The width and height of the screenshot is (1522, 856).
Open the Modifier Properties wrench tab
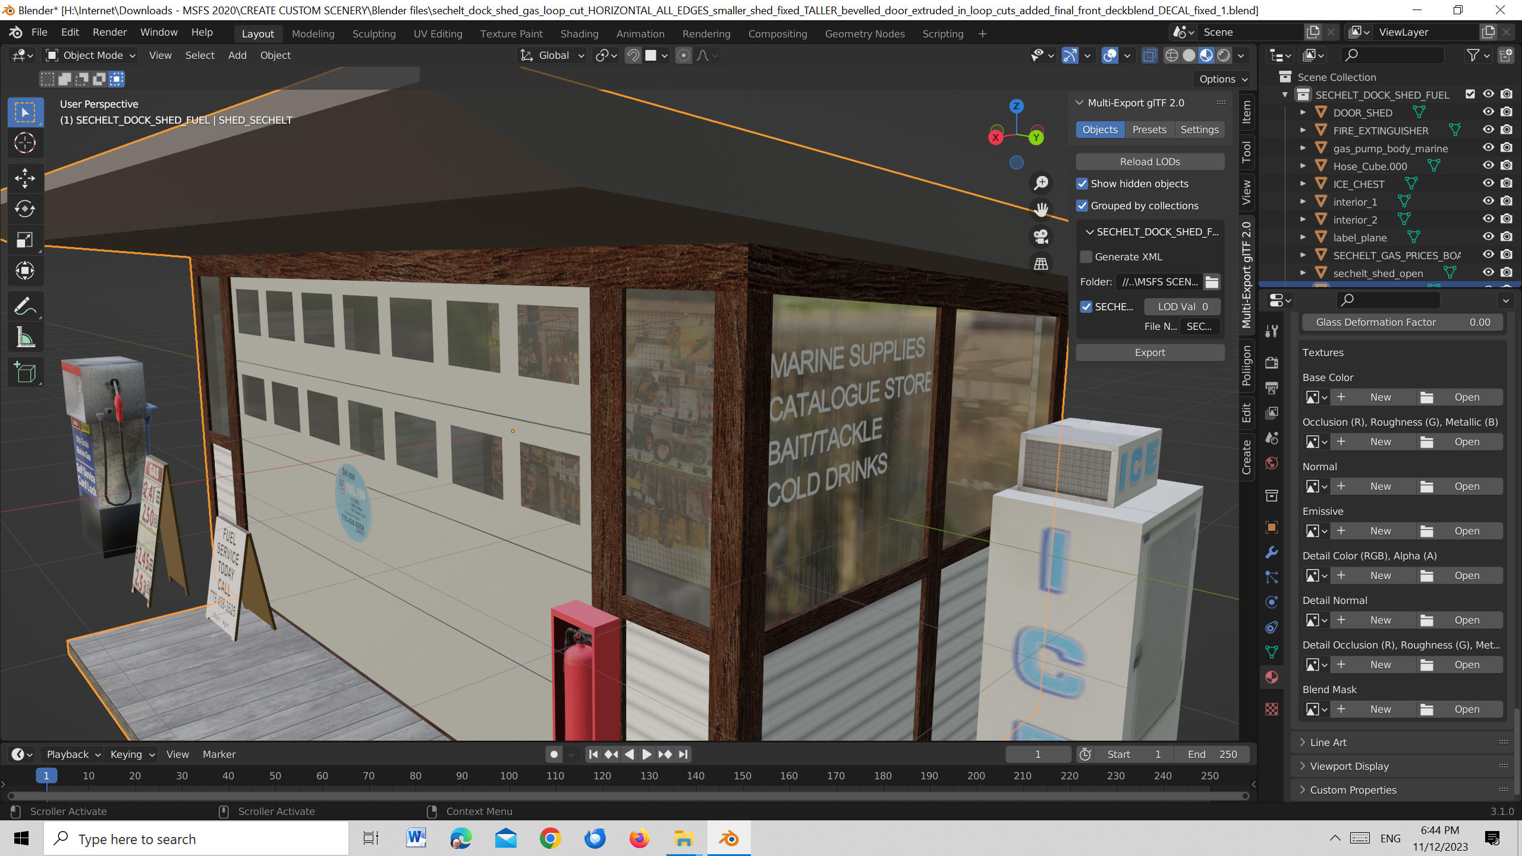(x=1271, y=553)
